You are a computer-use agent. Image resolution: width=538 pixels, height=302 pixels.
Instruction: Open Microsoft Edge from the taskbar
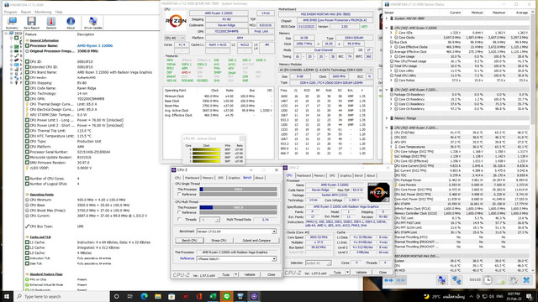click(144, 296)
